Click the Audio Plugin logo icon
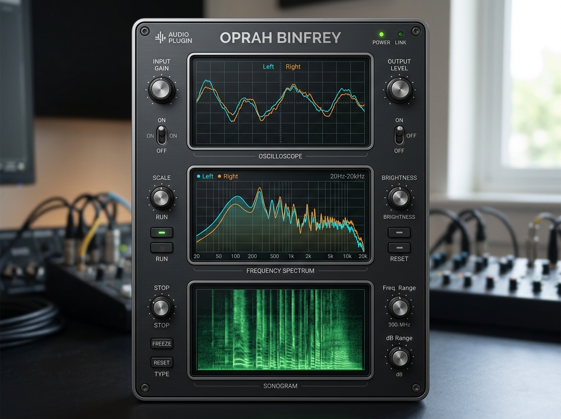Image resolution: width=561 pixels, height=419 pixels. [160, 37]
